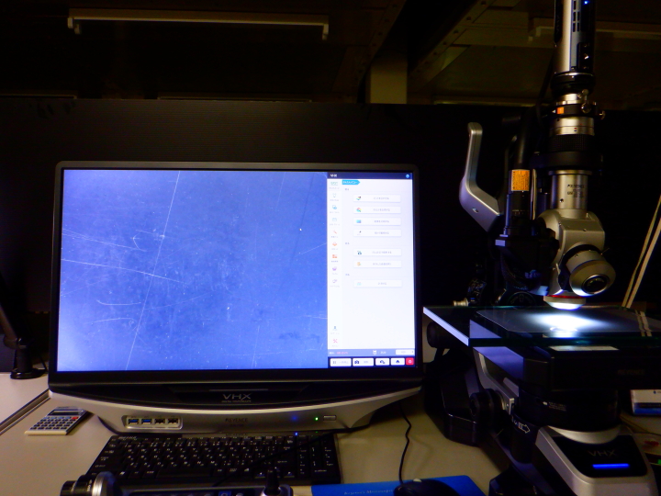The width and height of the screenshot is (661, 496).
Task: Click the first menu button with multicolor icon
Action: pyautogui.click(x=377, y=197)
